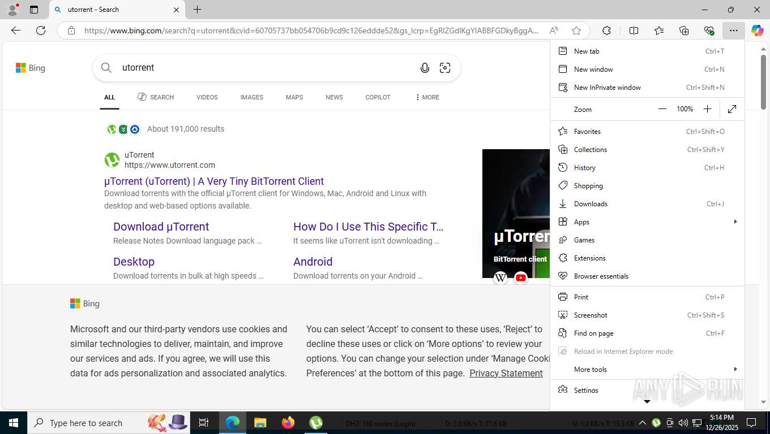Open visual search camera icon
The image size is (770, 434).
pyautogui.click(x=445, y=68)
